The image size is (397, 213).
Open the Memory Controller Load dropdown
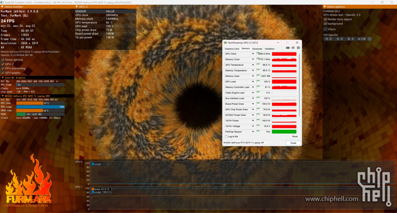coord(253,87)
